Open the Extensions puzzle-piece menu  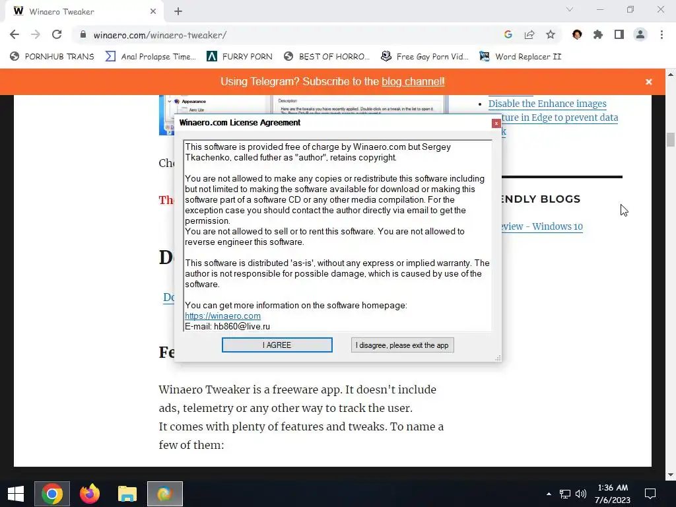tap(598, 34)
